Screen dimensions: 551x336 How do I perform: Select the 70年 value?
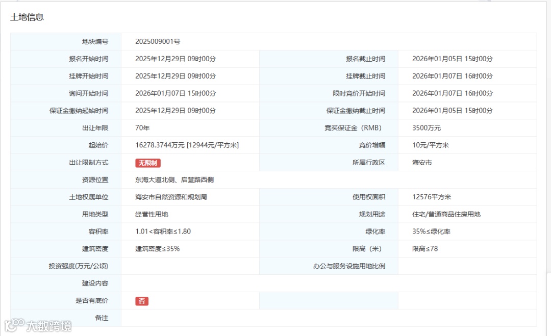(142, 128)
